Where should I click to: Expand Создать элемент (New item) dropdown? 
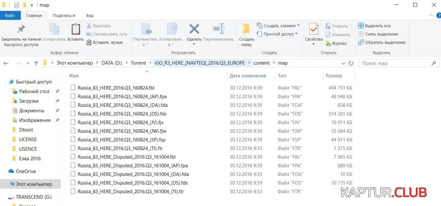pos(298,26)
